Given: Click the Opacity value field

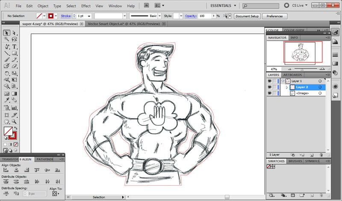Looking at the screenshot, I should (x=206, y=16).
